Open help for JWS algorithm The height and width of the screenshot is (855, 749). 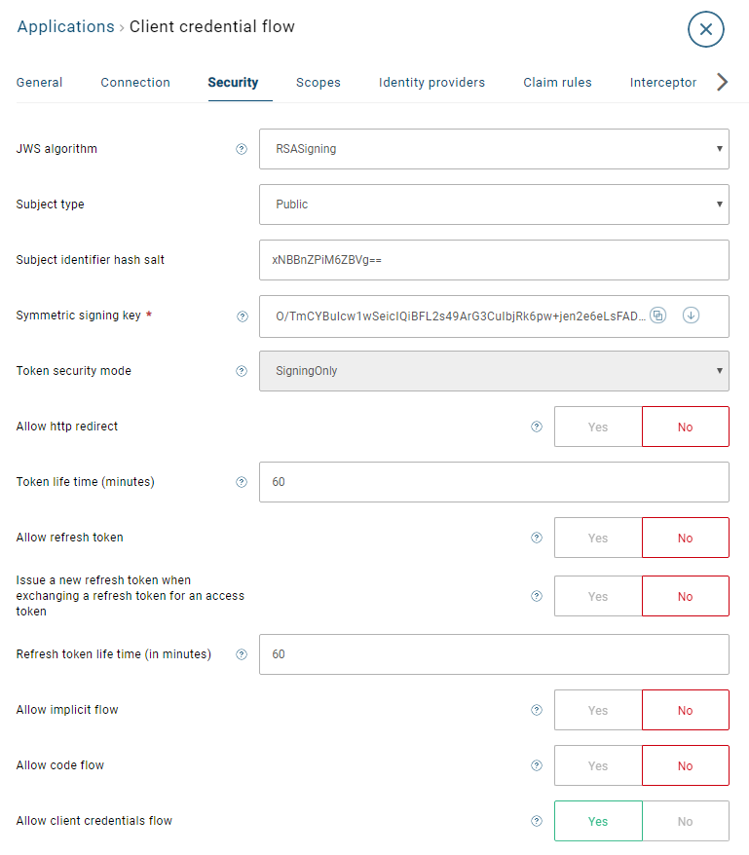242,149
